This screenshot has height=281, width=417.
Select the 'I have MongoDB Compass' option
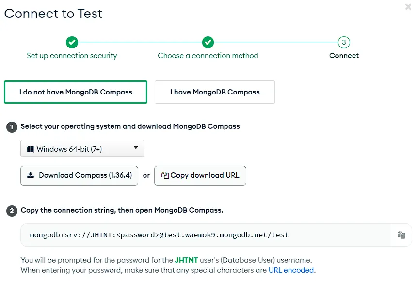click(x=215, y=92)
